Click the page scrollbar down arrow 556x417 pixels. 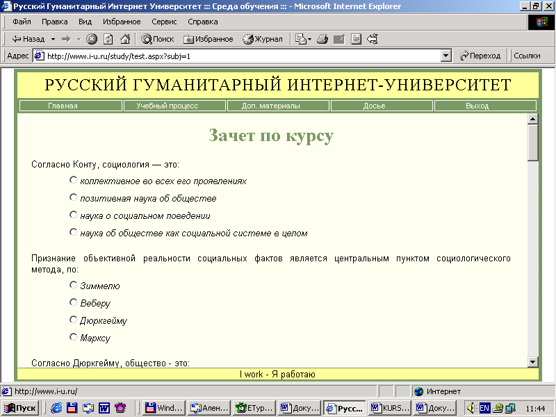pyautogui.click(x=532, y=361)
